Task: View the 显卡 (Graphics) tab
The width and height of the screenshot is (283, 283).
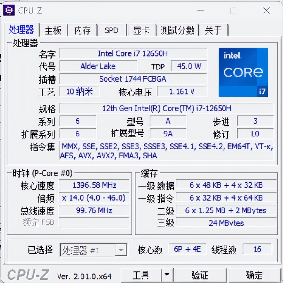Action: 141,30
